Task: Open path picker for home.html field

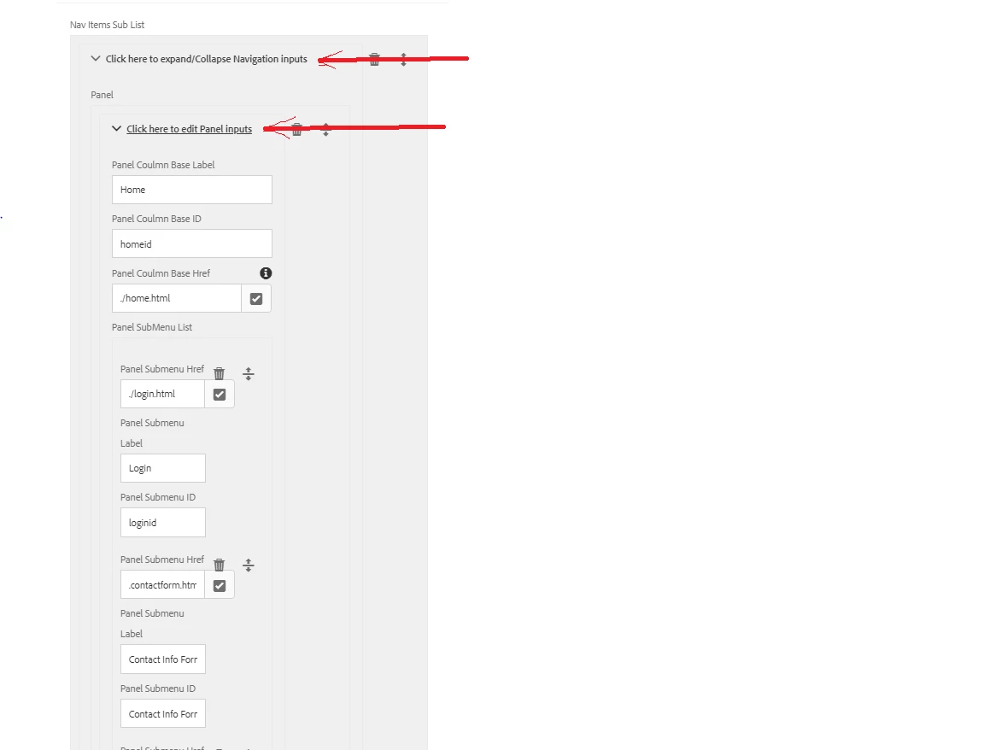Action: point(256,299)
